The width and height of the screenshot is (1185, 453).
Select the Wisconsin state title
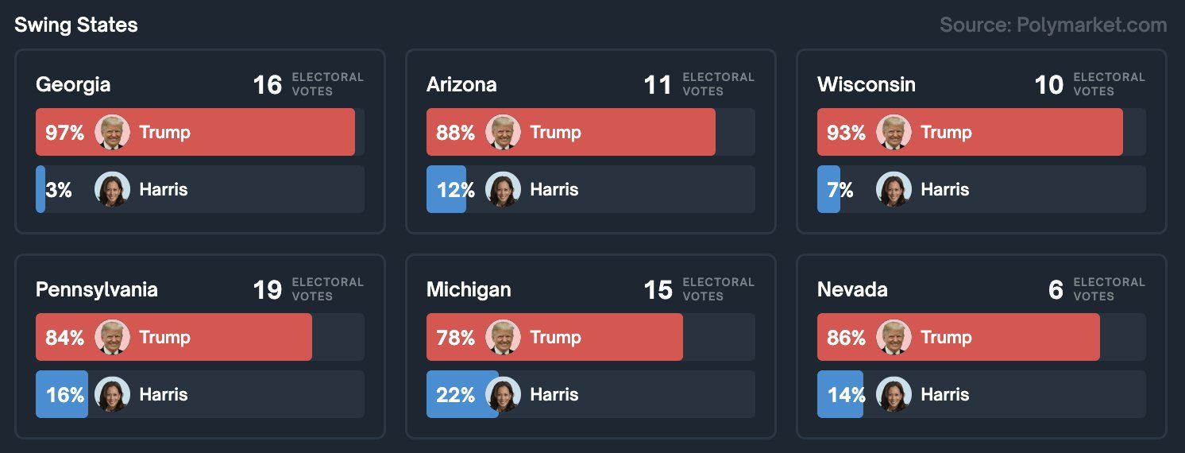[866, 84]
